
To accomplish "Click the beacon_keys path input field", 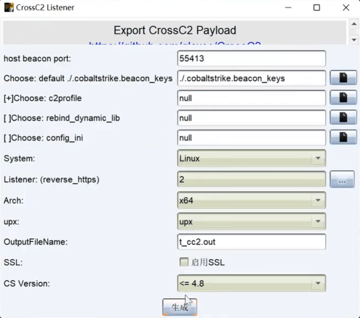I will click(251, 78).
